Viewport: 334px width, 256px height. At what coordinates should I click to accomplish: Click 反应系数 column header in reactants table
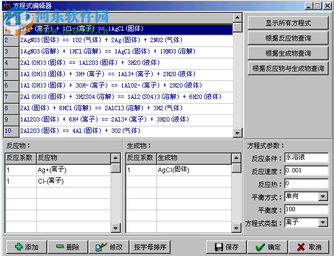pos(21,158)
